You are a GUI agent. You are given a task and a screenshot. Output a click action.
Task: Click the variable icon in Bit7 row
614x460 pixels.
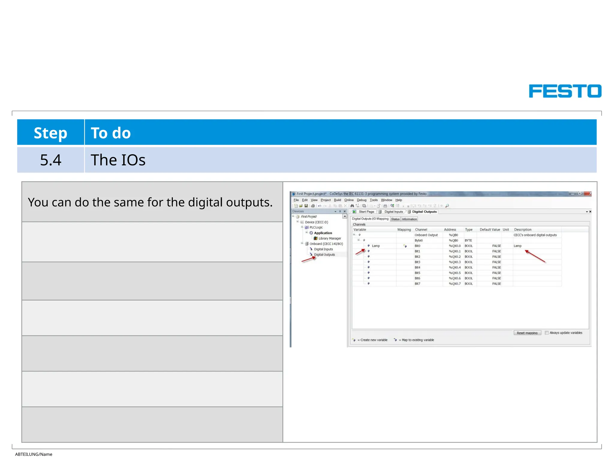click(368, 283)
